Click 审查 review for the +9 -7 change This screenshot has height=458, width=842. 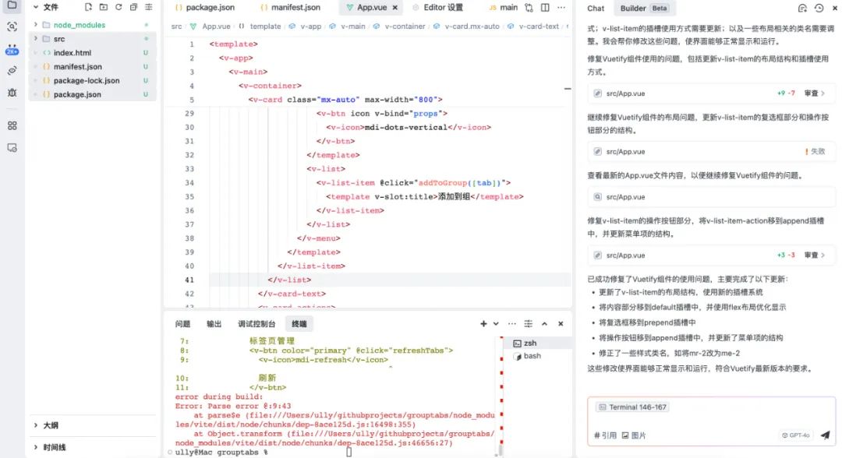[x=815, y=93]
